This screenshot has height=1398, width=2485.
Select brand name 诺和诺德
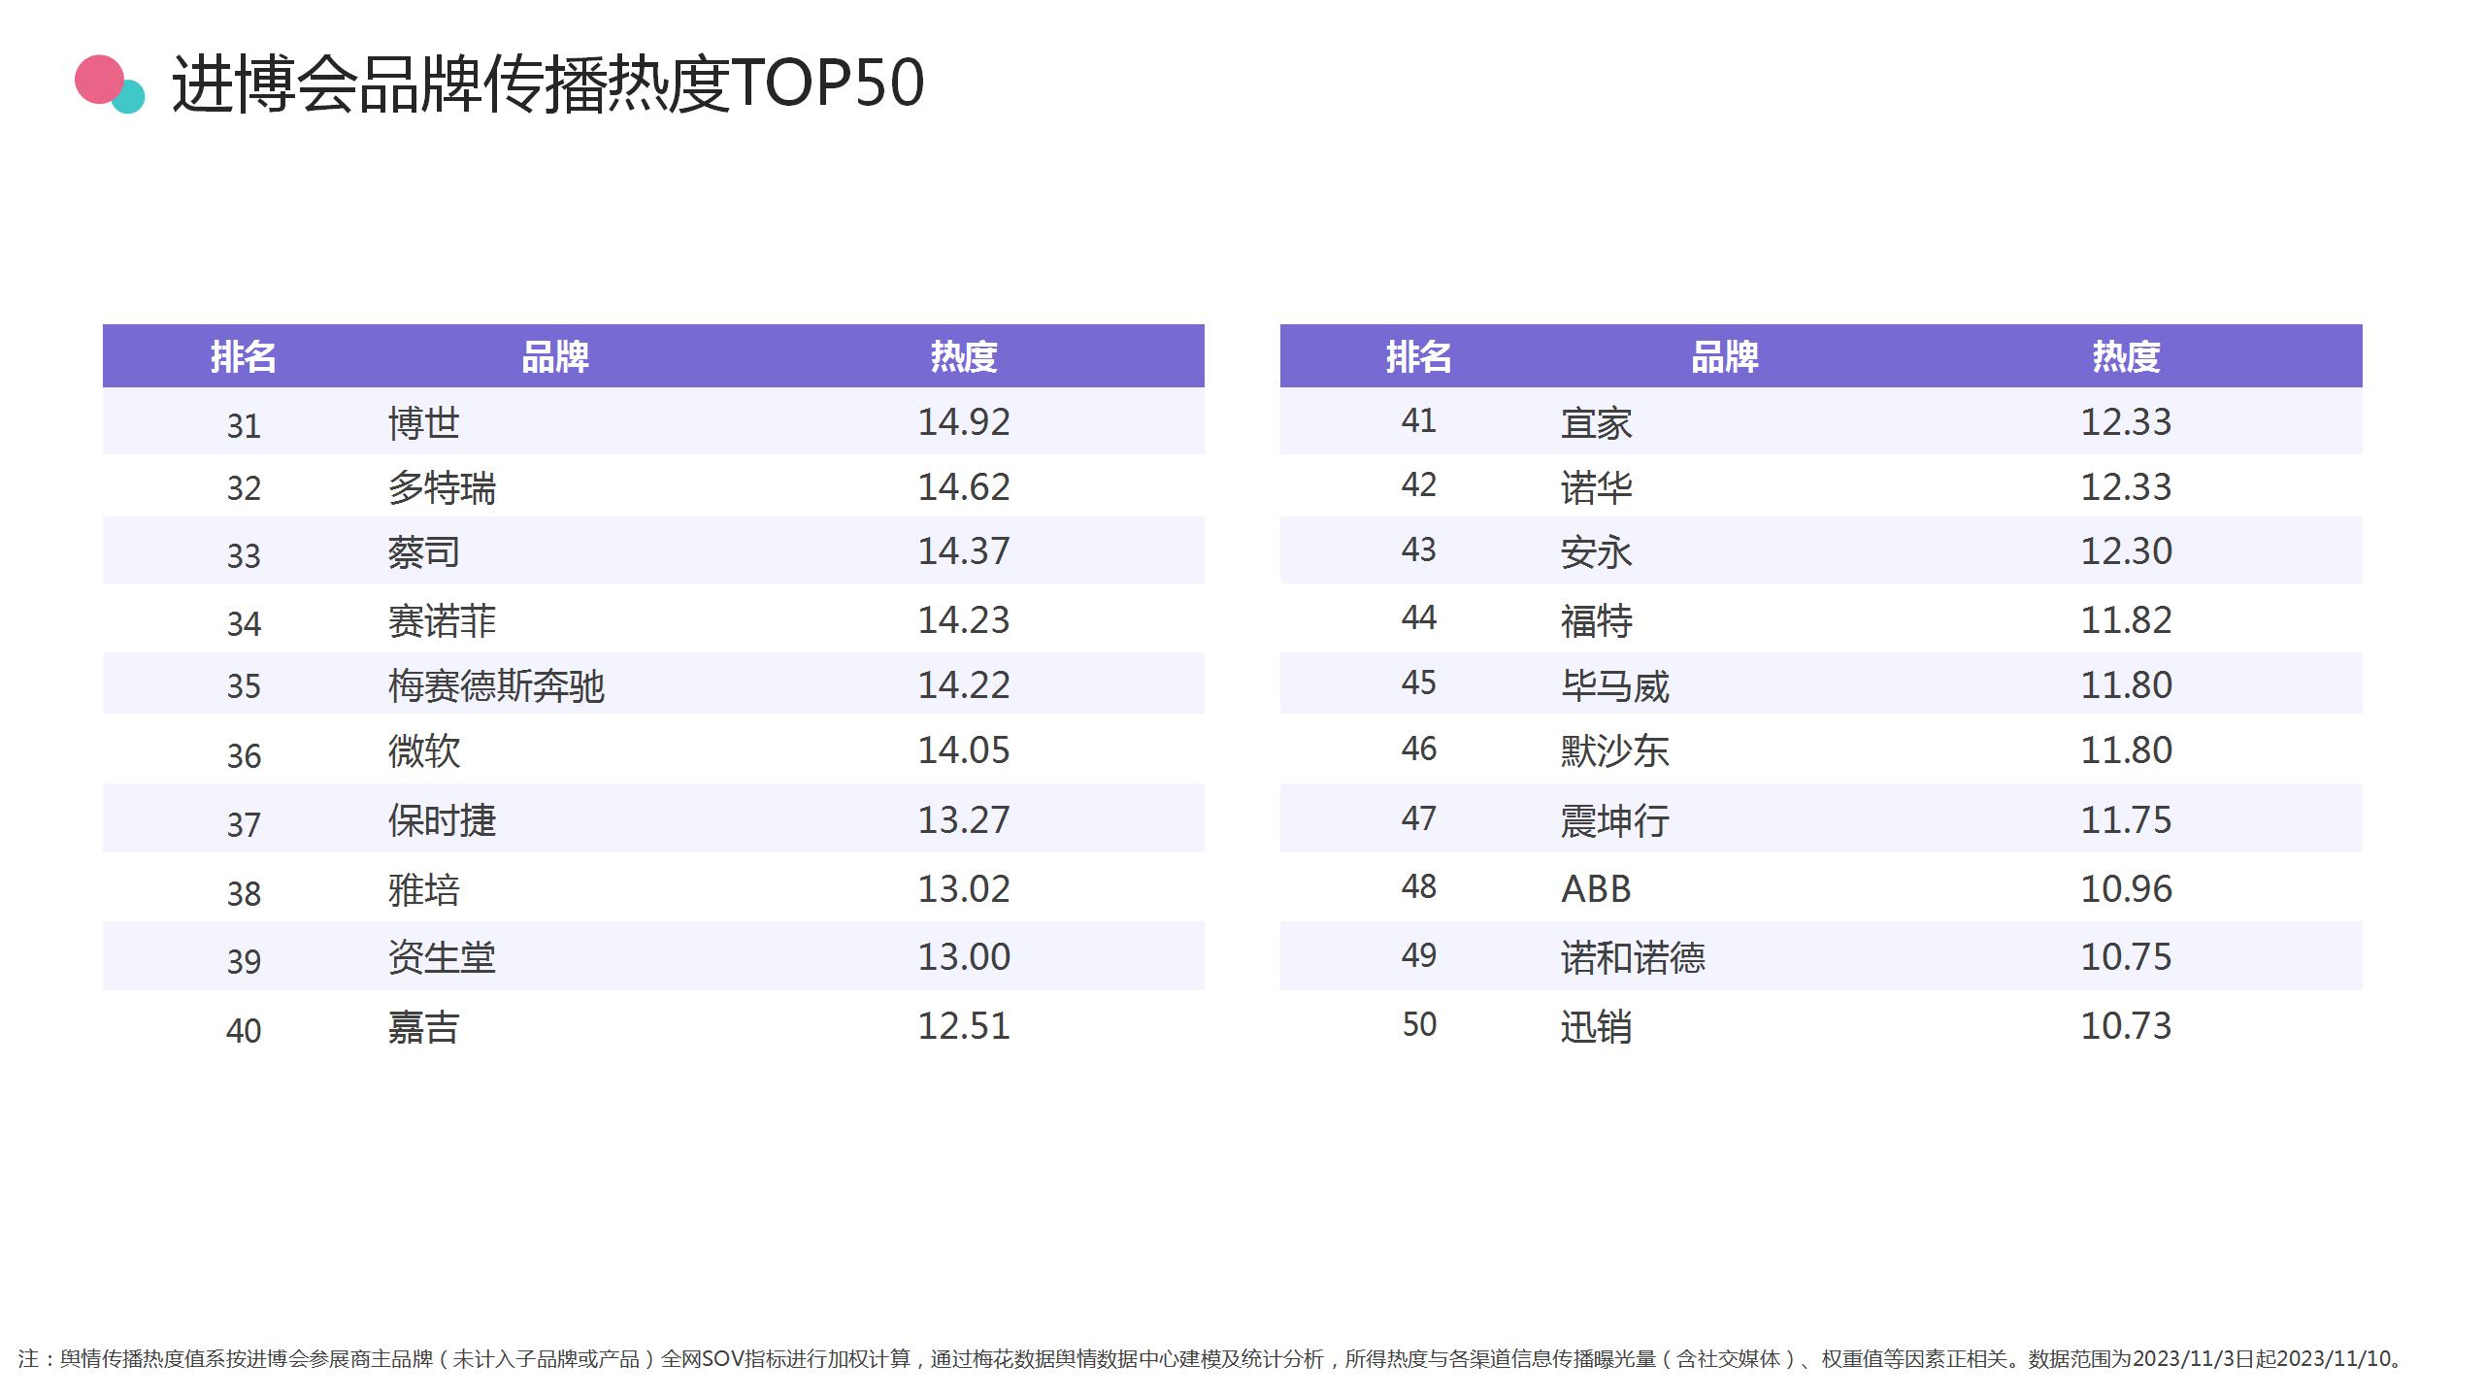pyautogui.click(x=1633, y=958)
